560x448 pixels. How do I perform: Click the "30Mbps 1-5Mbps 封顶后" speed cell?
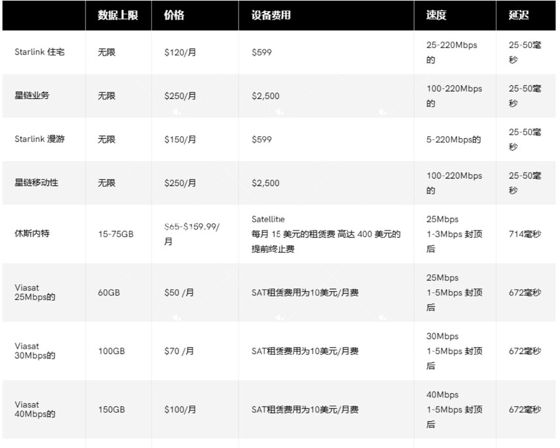point(454,352)
